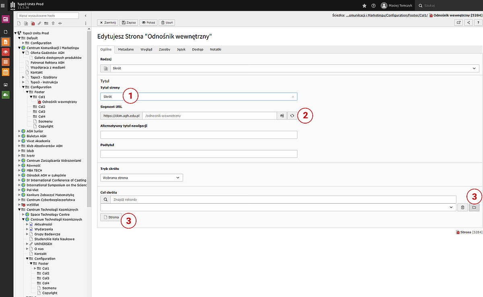
Task: Save with the Zapisz button
Action: click(x=129, y=23)
